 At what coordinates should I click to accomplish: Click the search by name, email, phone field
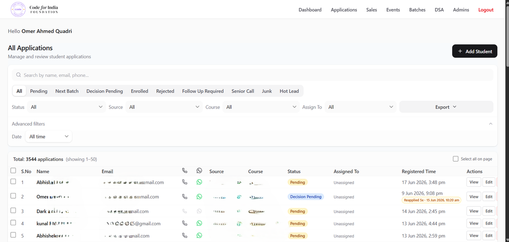coord(252,75)
